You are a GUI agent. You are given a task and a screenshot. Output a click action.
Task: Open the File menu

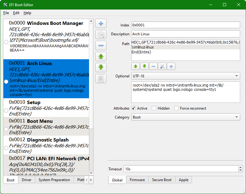coord(6,13)
